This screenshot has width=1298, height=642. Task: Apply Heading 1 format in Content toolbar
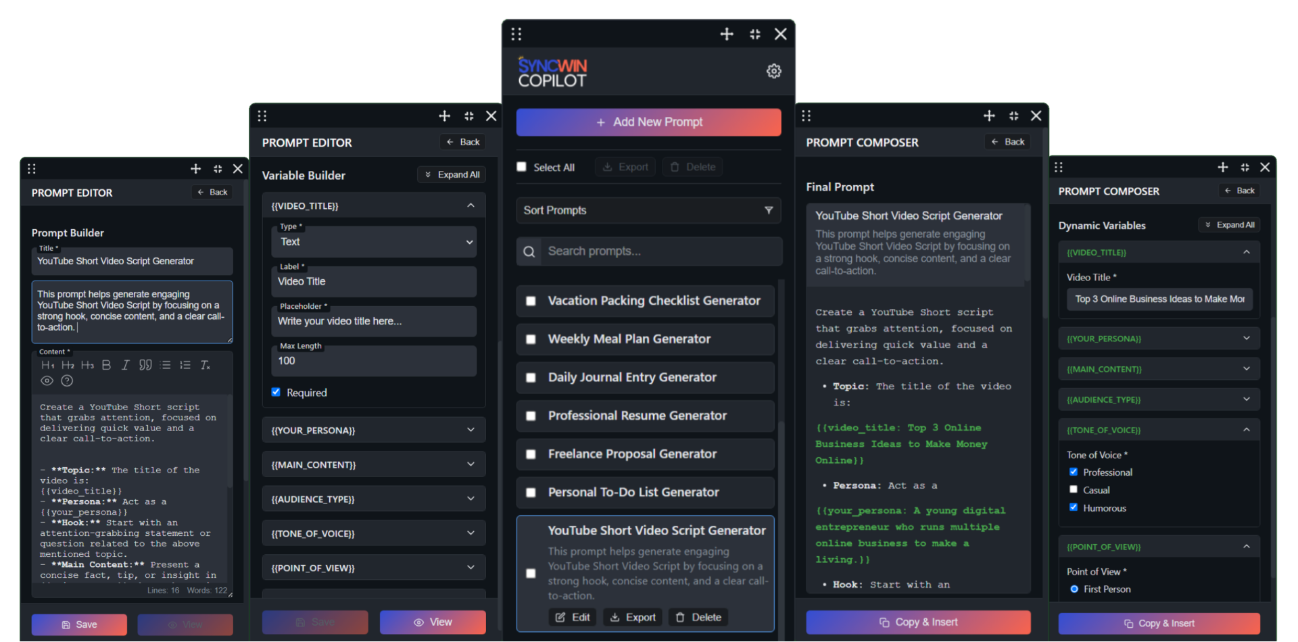tap(47, 365)
